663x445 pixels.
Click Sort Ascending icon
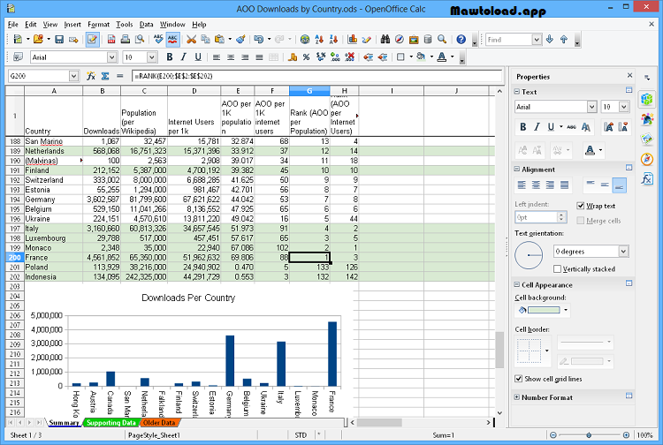pyautogui.click(x=319, y=39)
